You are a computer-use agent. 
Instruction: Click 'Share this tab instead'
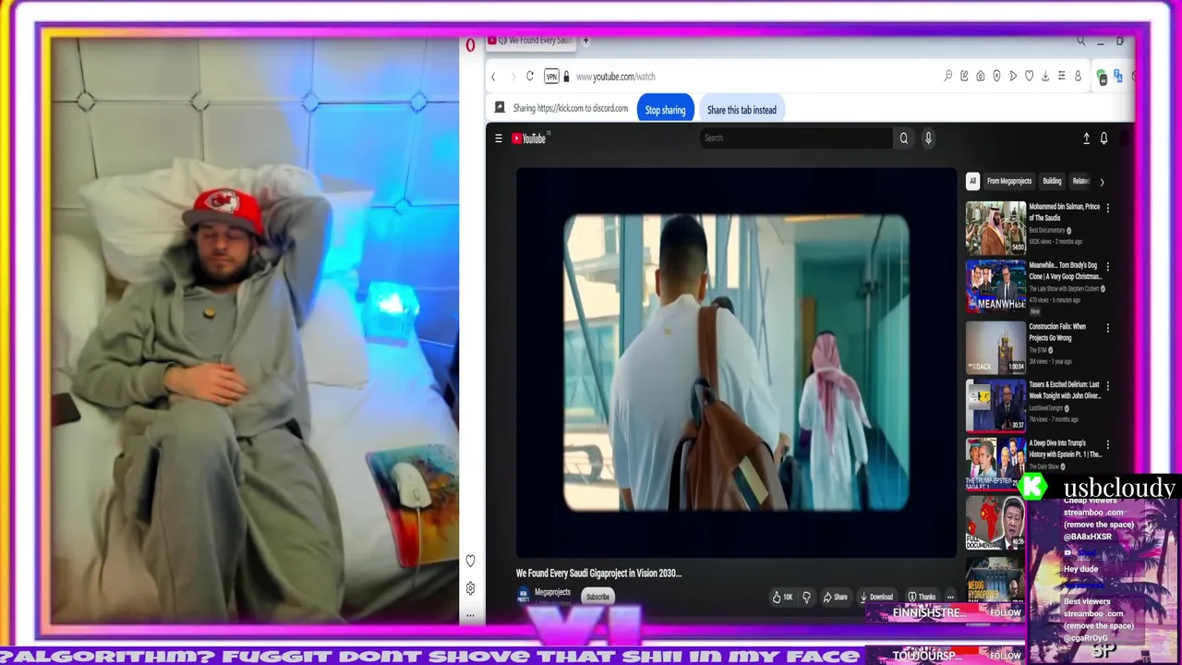click(x=742, y=110)
